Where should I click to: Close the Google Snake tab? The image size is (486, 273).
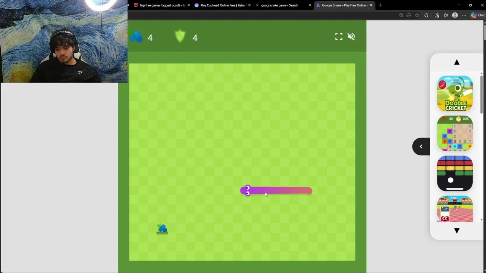pyautogui.click(x=371, y=5)
